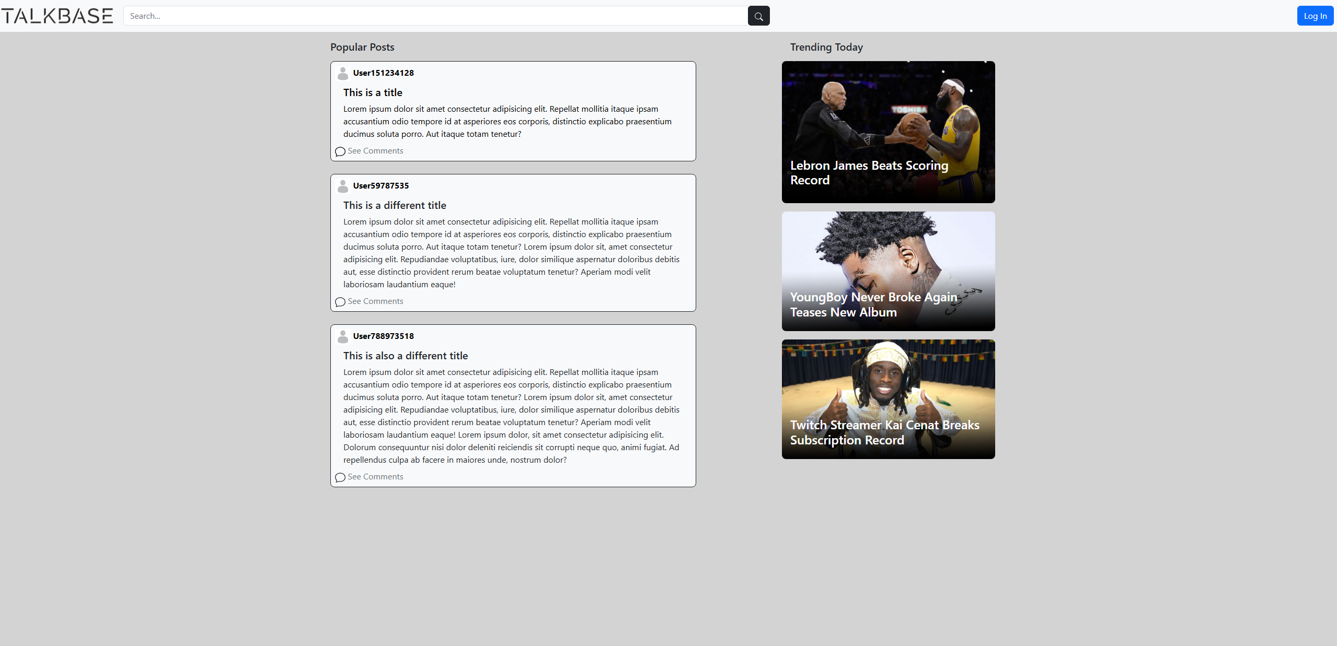1337x646 pixels.
Task: Open username User151234128
Action: coord(383,73)
